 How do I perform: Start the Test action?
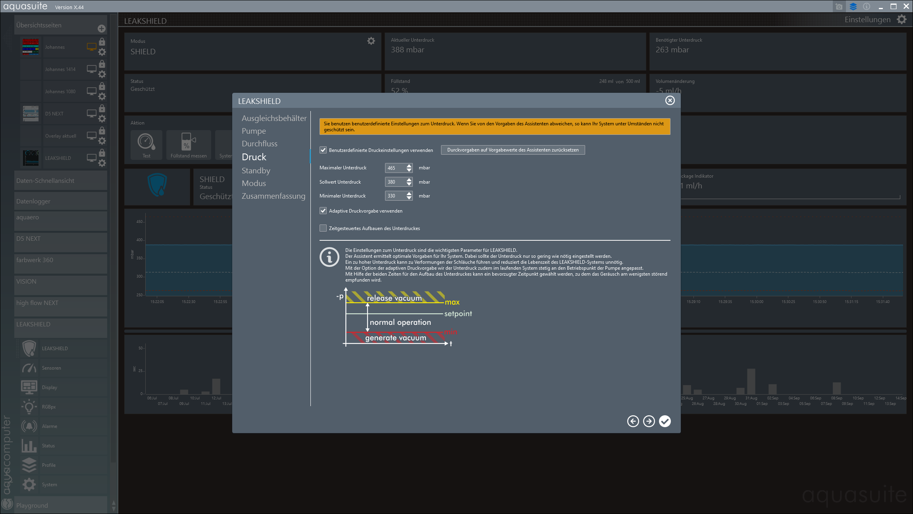tap(146, 145)
